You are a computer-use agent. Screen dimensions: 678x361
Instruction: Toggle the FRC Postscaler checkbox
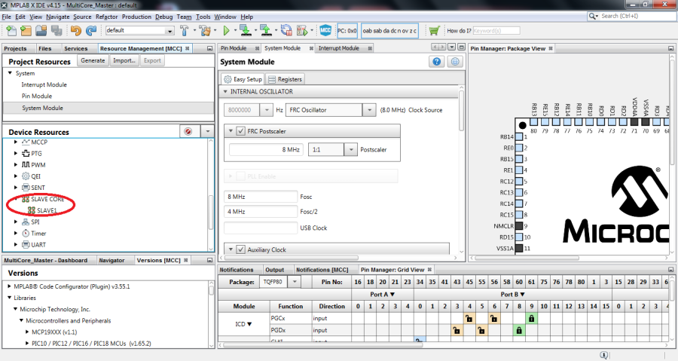point(241,131)
